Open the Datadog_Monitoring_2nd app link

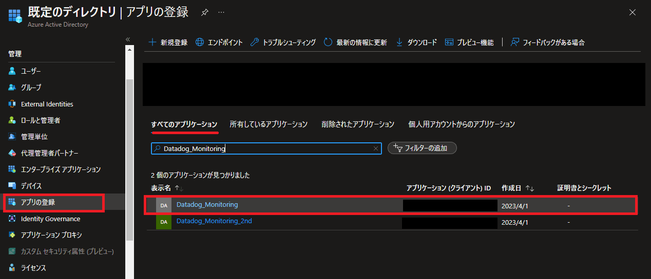coord(214,221)
